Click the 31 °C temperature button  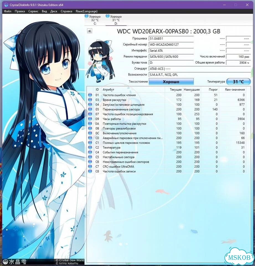click(238, 81)
